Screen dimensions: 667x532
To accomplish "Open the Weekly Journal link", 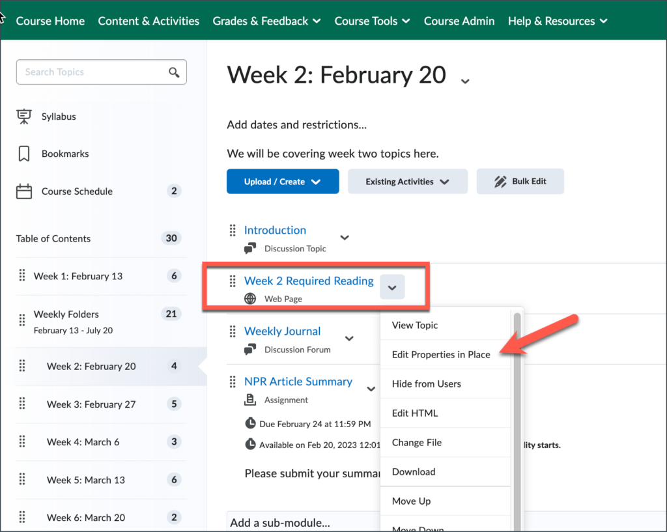I will (283, 331).
